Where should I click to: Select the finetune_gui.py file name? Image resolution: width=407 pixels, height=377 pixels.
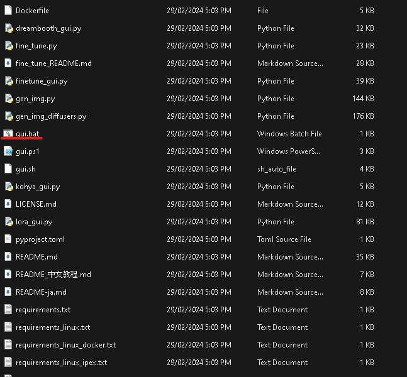(x=42, y=81)
